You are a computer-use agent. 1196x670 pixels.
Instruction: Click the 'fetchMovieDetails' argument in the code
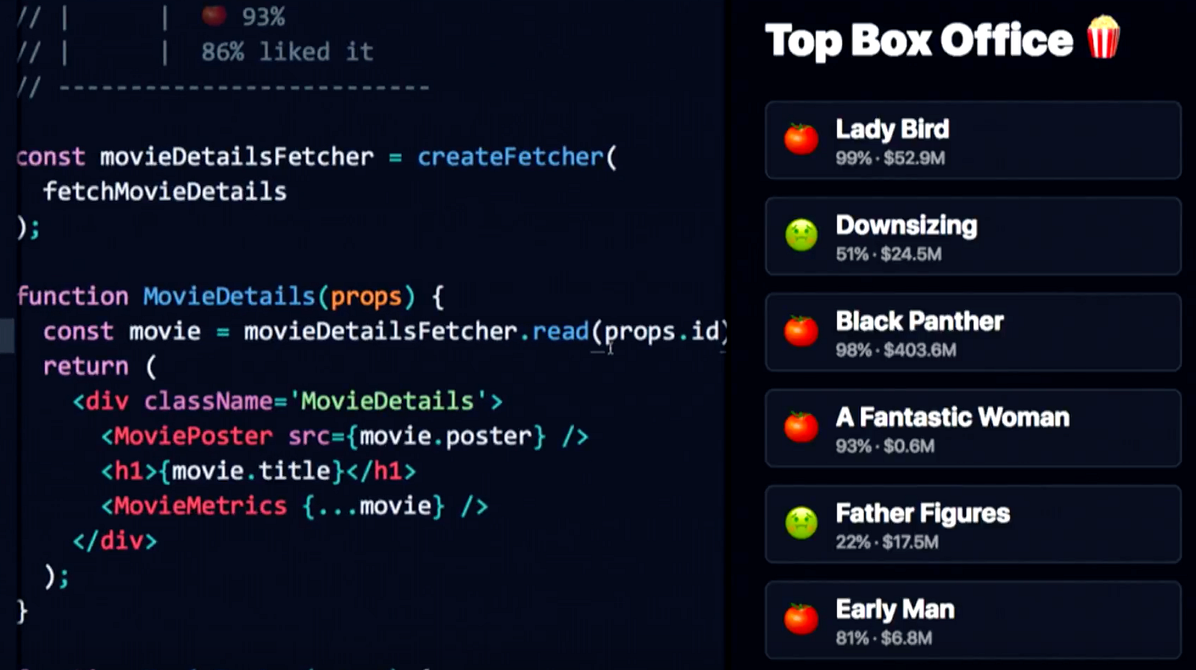click(165, 192)
